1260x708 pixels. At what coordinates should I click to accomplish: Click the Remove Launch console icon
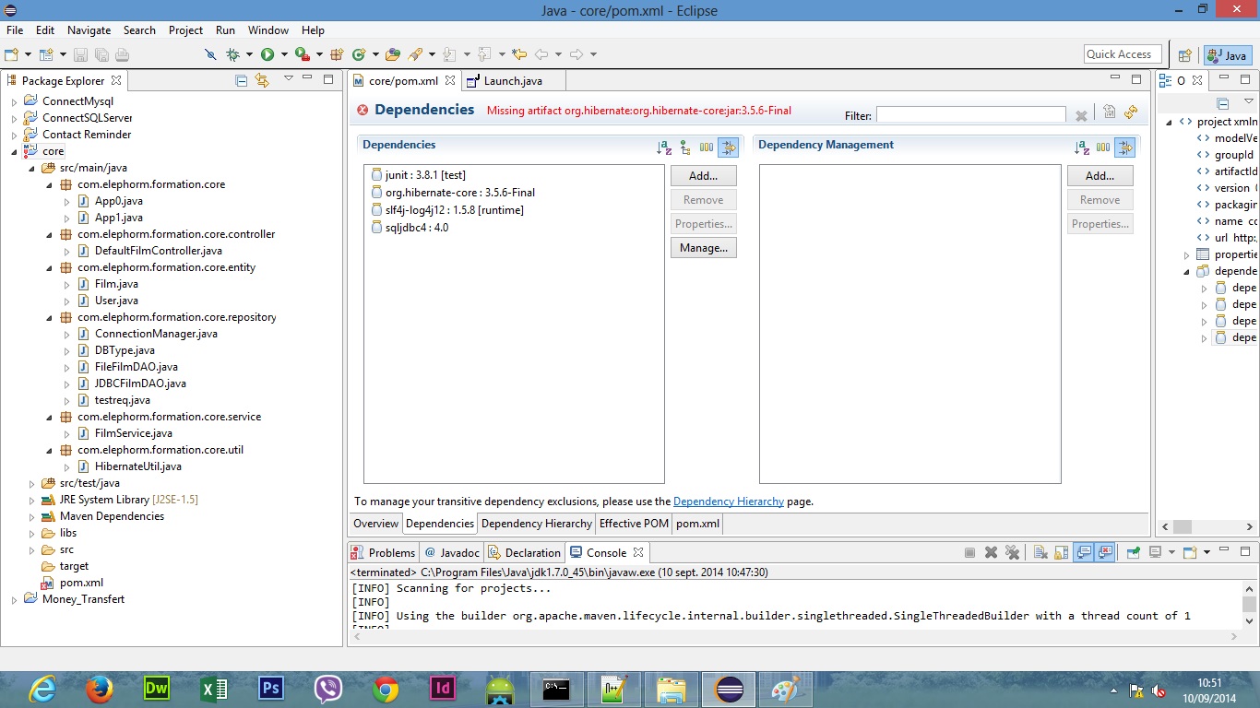991,552
